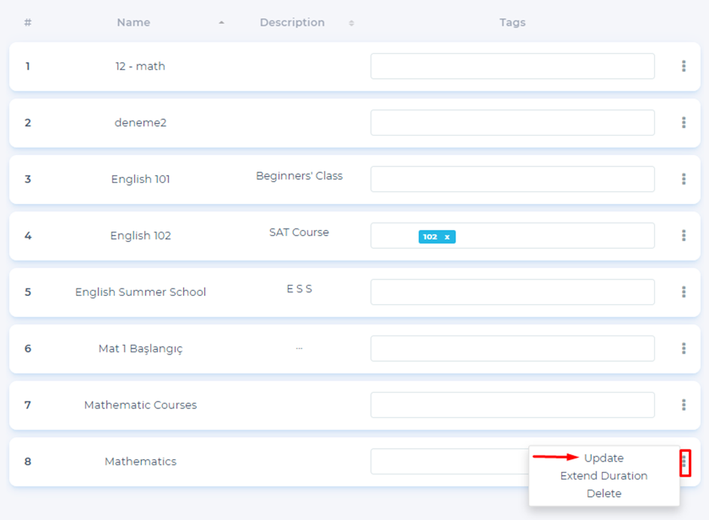
Task: Select Update from the context menu
Action: pyautogui.click(x=603, y=458)
